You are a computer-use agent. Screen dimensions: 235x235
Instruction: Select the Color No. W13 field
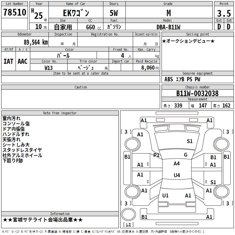(x=49, y=68)
